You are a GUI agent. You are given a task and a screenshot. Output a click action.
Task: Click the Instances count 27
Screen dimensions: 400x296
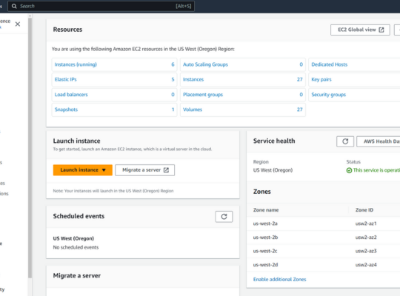point(300,79)
